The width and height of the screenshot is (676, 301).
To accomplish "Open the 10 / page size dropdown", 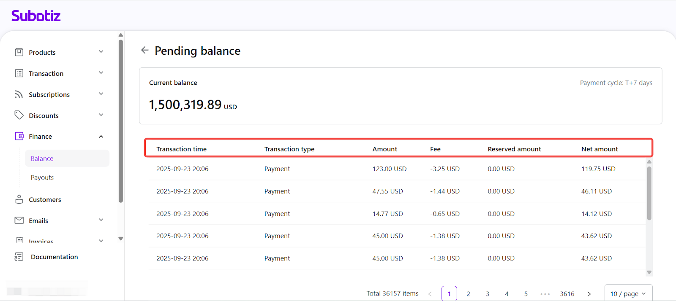I will tap(628, 293).
